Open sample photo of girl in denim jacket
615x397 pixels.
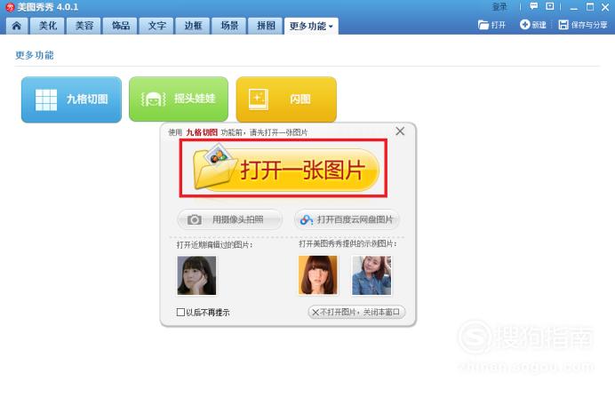(x=371, y=275)
